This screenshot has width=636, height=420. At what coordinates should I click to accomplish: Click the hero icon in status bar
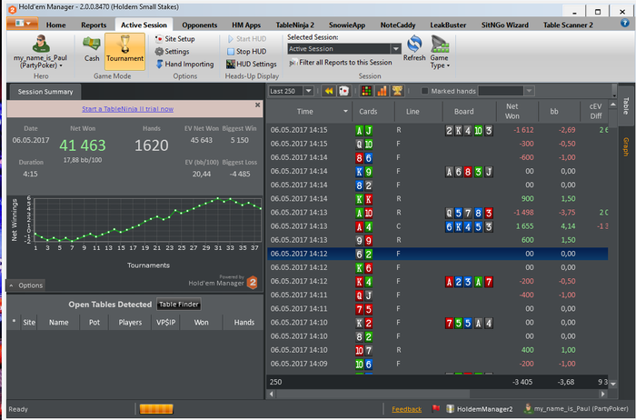528,408
